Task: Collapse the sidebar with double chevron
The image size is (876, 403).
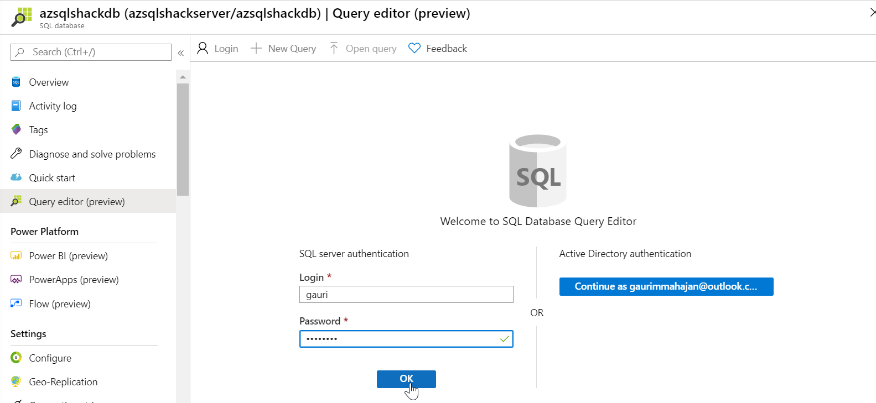Action: [x=180, y=53]
